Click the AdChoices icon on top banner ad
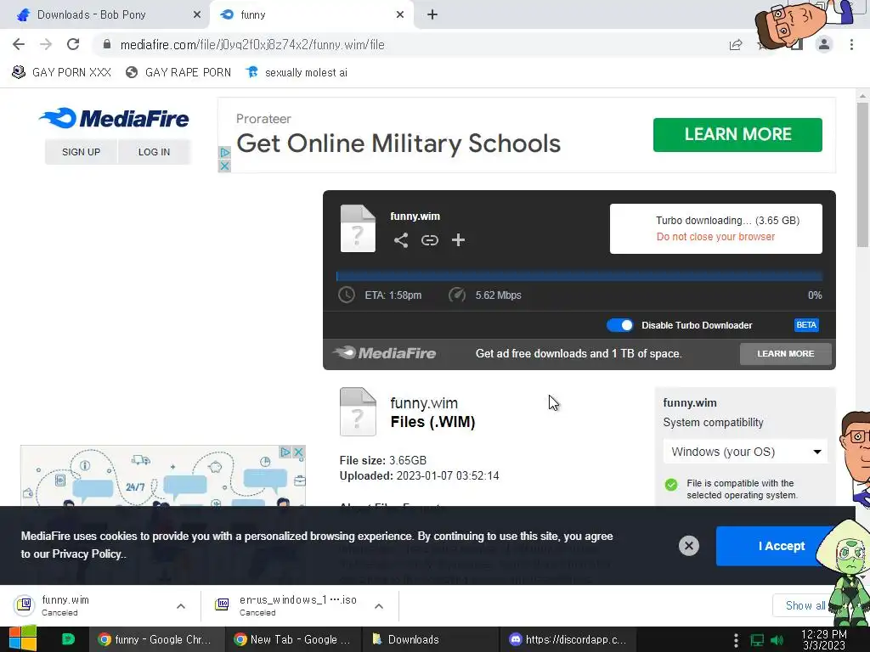Viewport: 870px width, 652px height. (x=224, y=152)
